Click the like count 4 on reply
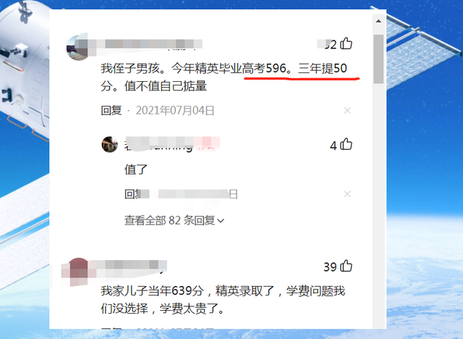This screenshot has width=463, height=339. pos(334,146)
